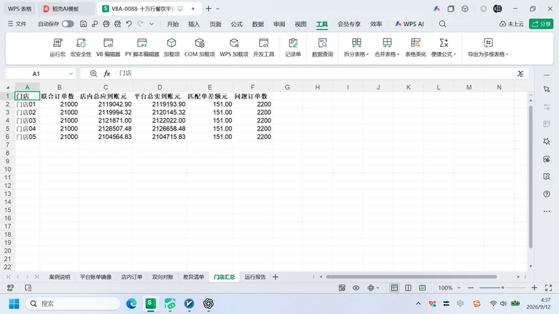Viewport: 559px width, 314px height.
Task: Click the print preview icon
Action: click(117, 24)
